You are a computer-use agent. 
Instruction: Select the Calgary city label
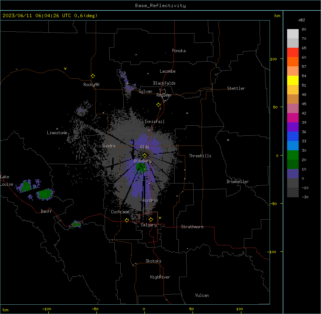[x=149, y=225]
